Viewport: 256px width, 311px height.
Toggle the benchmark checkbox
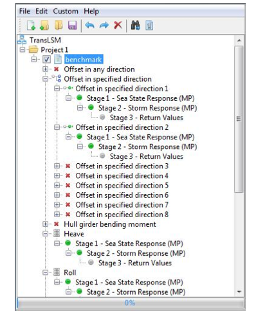[46, 59]
